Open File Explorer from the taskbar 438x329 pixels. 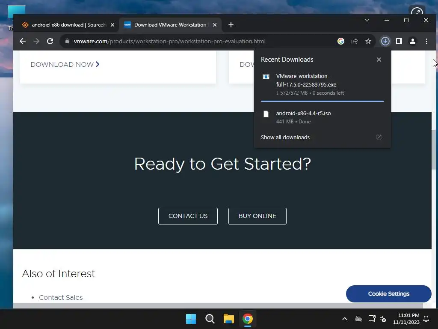[228, 319]
